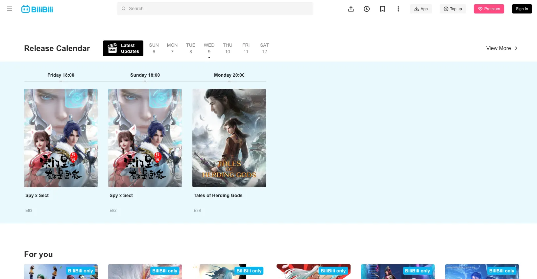Image resolution: width=537 pixels, height=279 pixels.
Task: Click the E38 episode label
Action: tap(197, 210)
